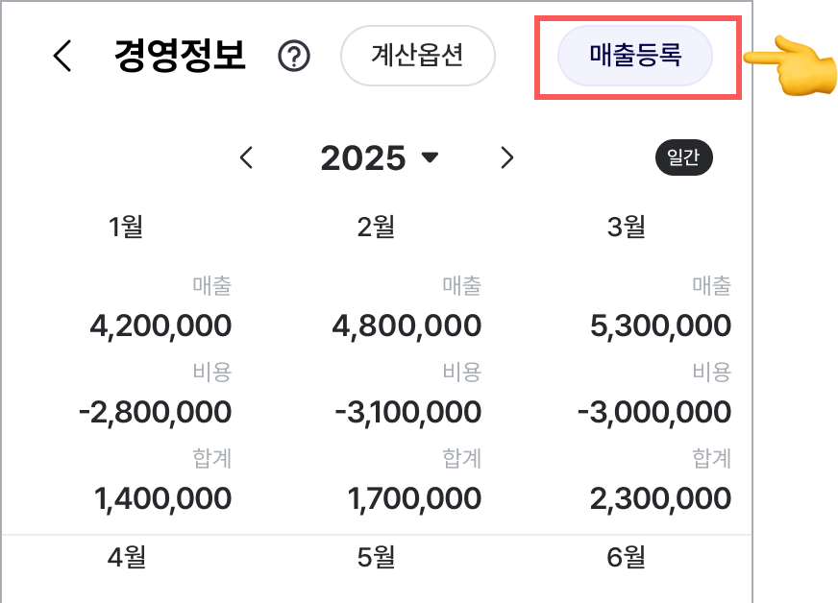Select the 2월 month heading

click(x=377, y=227)
